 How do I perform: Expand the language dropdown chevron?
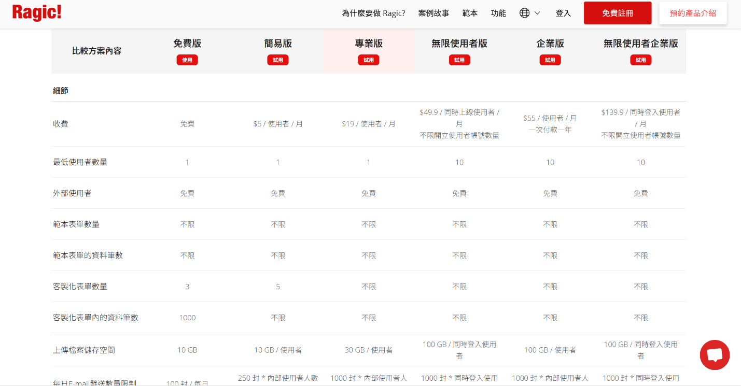[x=537, y=13]
